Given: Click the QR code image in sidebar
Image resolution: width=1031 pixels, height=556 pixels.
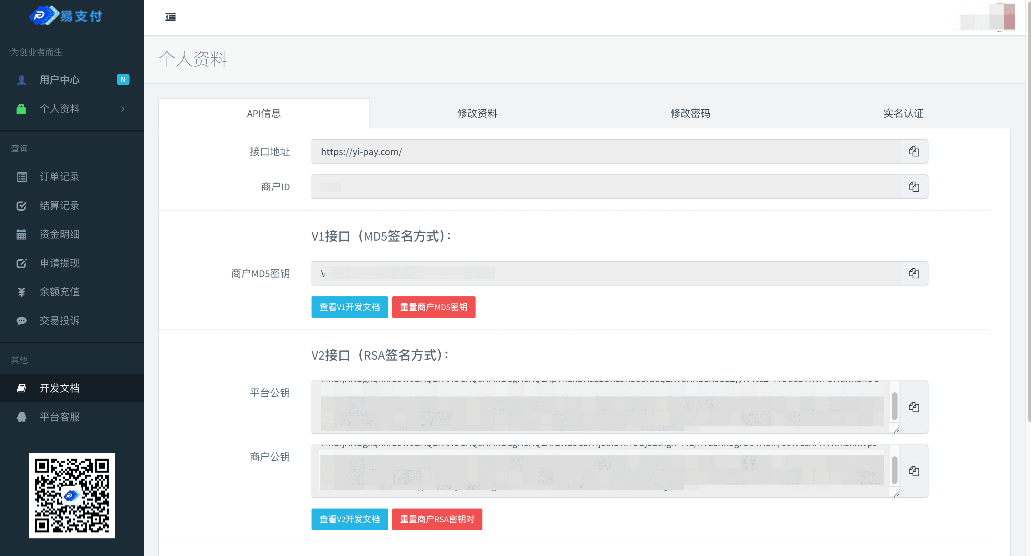Looking at the screenshot, I should point(72,495).
